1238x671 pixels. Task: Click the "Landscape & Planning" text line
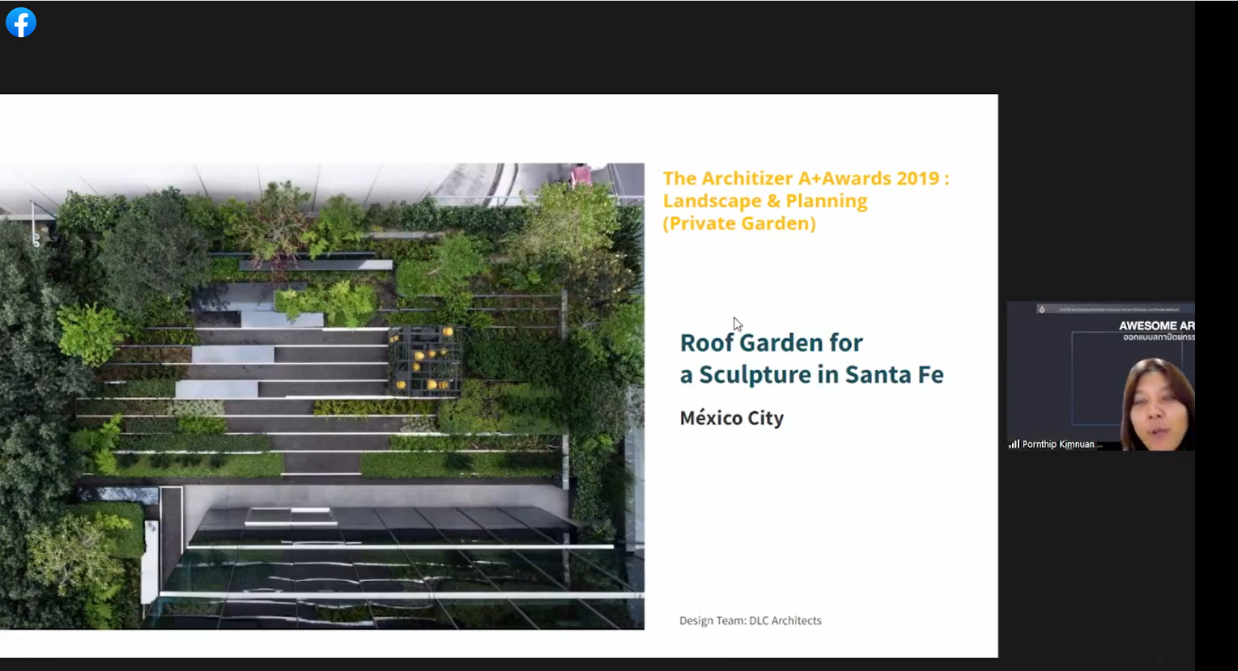click(764, 201)
